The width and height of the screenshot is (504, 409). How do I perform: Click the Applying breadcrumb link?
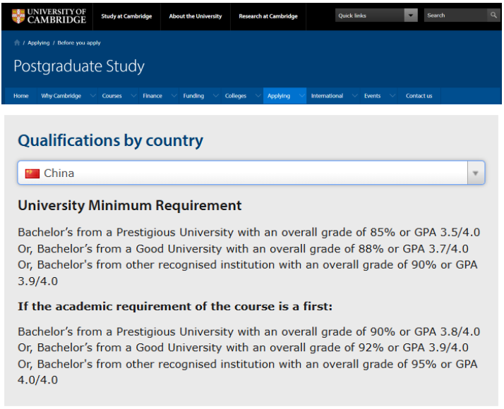click(39, 43)
